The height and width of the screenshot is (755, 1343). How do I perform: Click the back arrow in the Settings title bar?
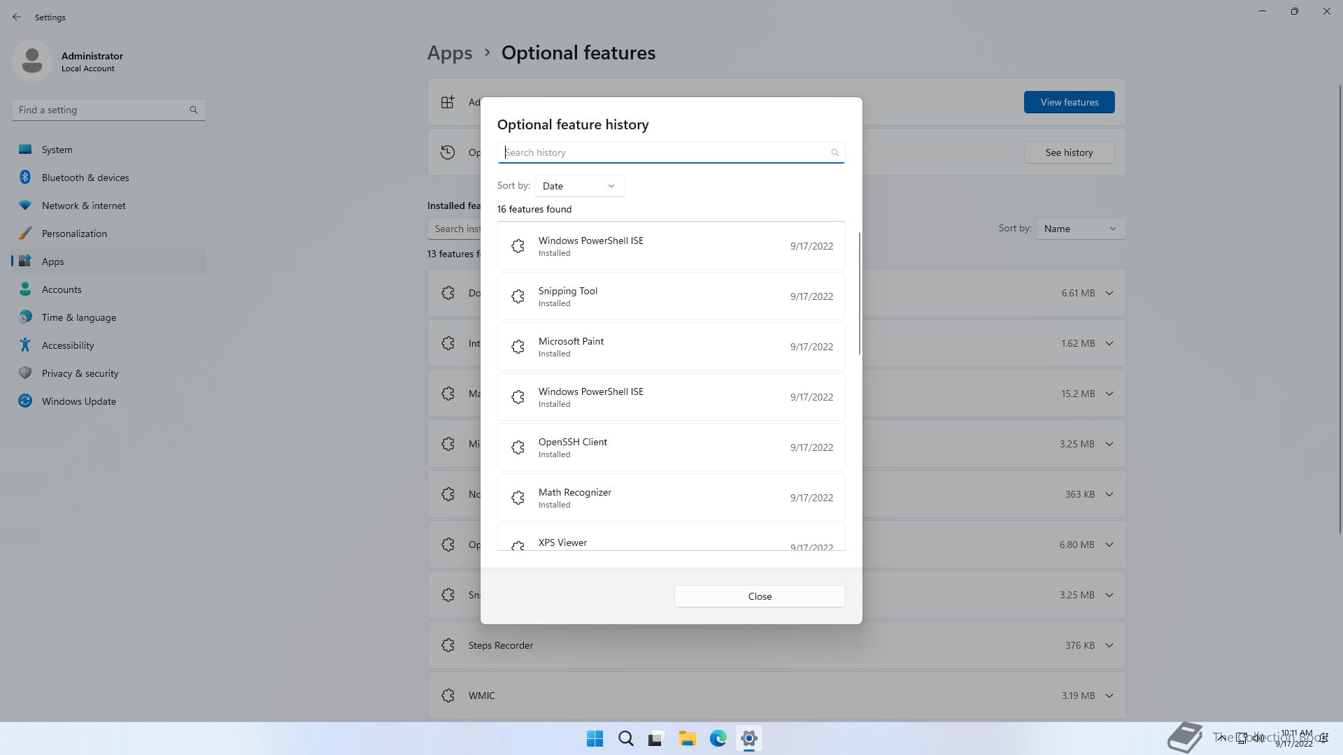coord(17,17)
